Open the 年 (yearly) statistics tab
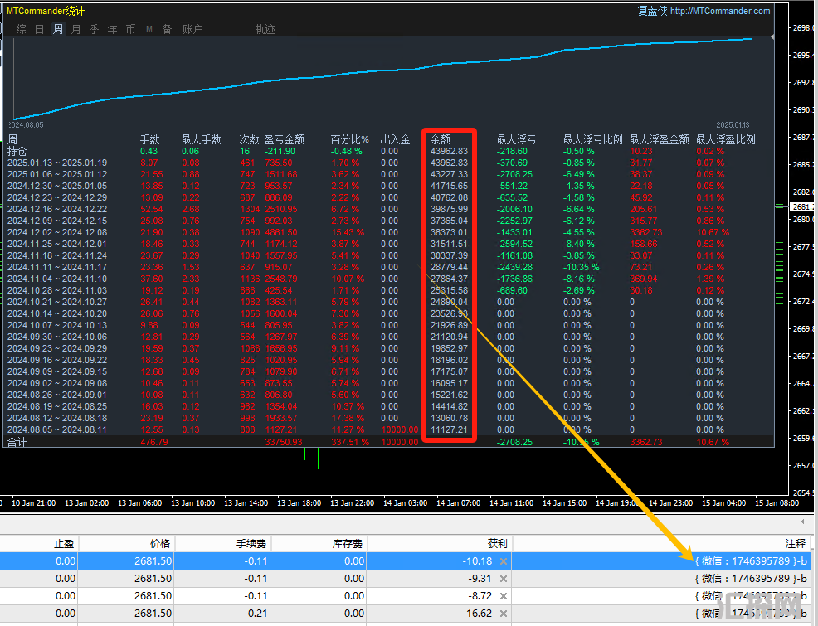This screenshot has height=626, width=818. point(112,29)
